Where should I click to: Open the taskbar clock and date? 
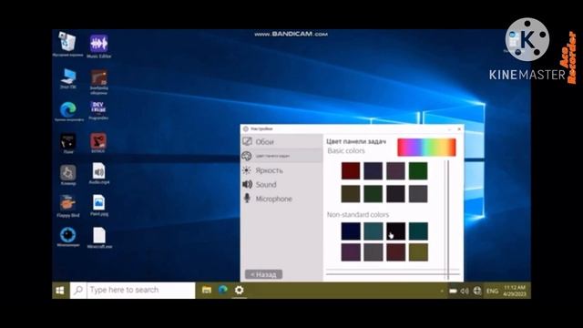click(515, 291)
